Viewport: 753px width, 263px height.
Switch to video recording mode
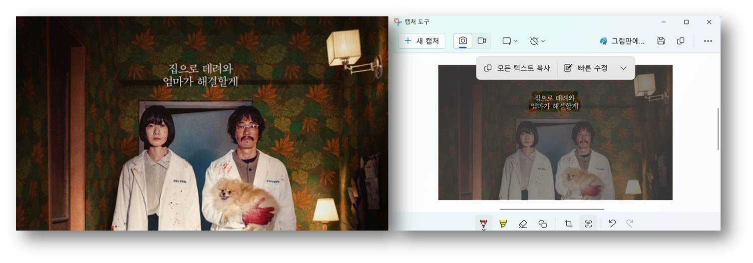click(x=482, y=41)
